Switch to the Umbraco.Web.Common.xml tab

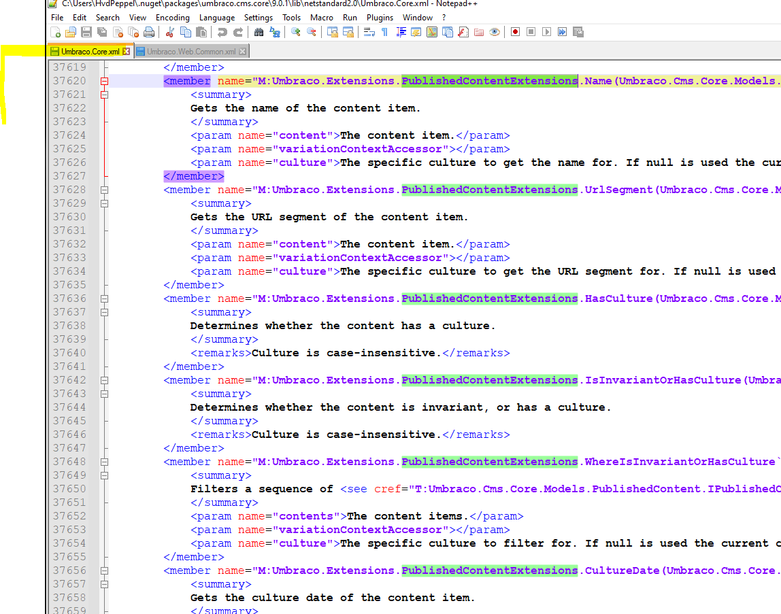pos(190,52)
